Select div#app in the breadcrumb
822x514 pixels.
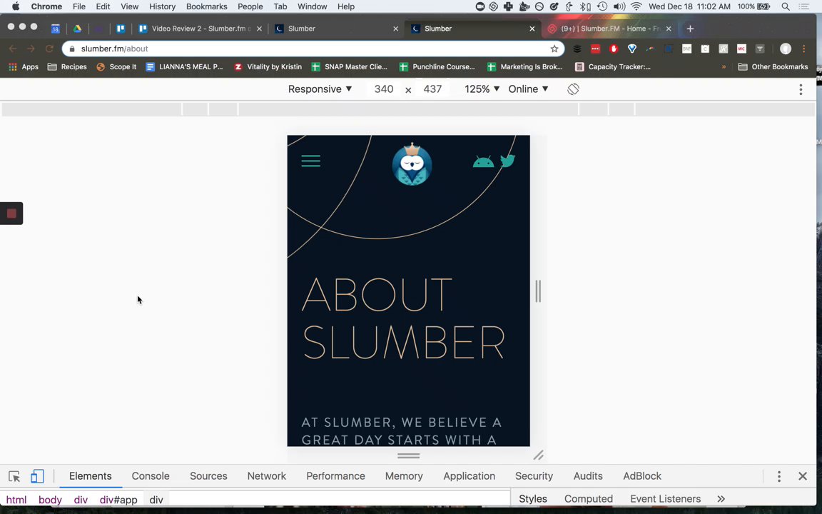118,500
